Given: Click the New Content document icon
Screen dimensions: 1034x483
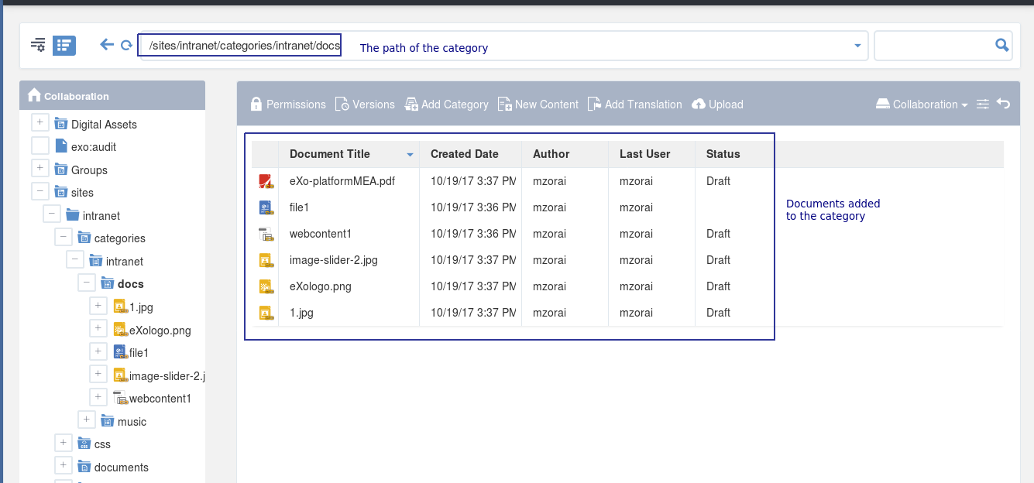Looking at the screenshot, I should [504, 104].
